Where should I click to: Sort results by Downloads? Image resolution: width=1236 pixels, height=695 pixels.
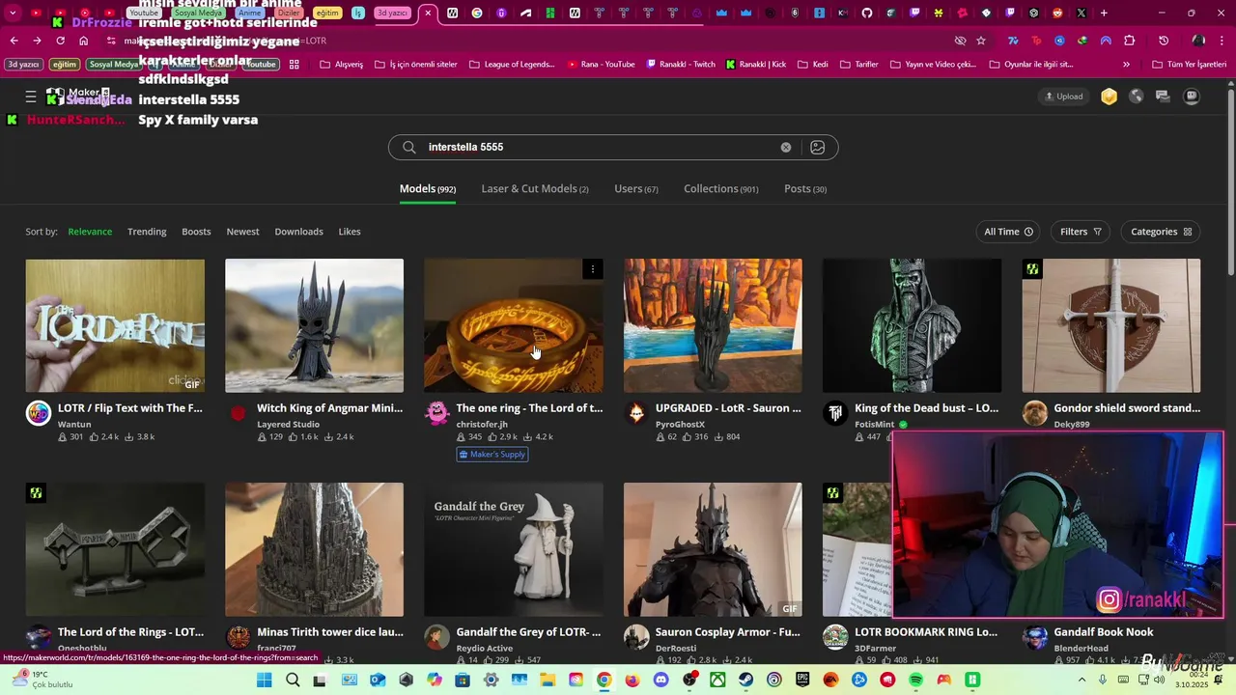coord(298,232)
